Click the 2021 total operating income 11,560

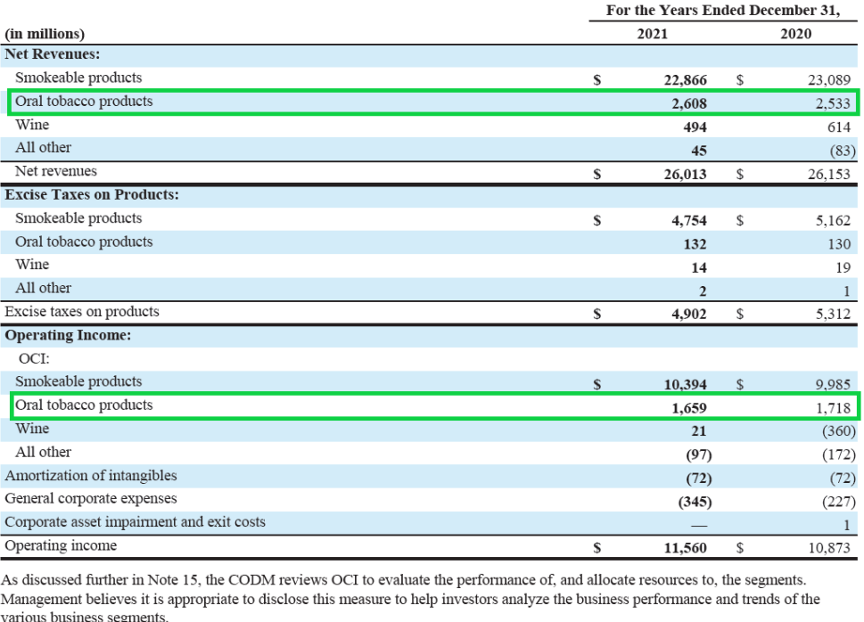point(685,547)
